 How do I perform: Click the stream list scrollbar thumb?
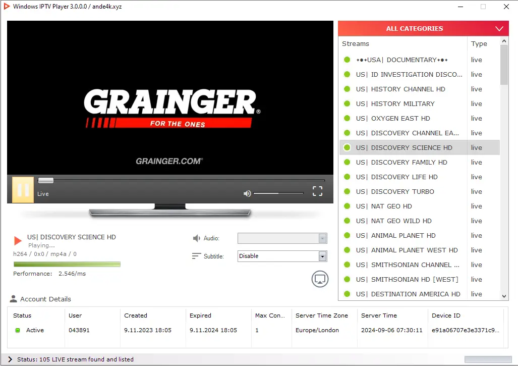(x=504, y=65)
